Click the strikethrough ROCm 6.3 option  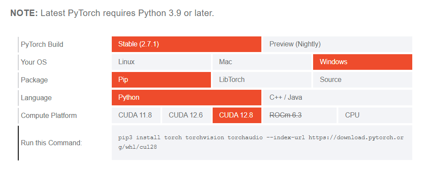pyautogui.click(x=300, y=115)
